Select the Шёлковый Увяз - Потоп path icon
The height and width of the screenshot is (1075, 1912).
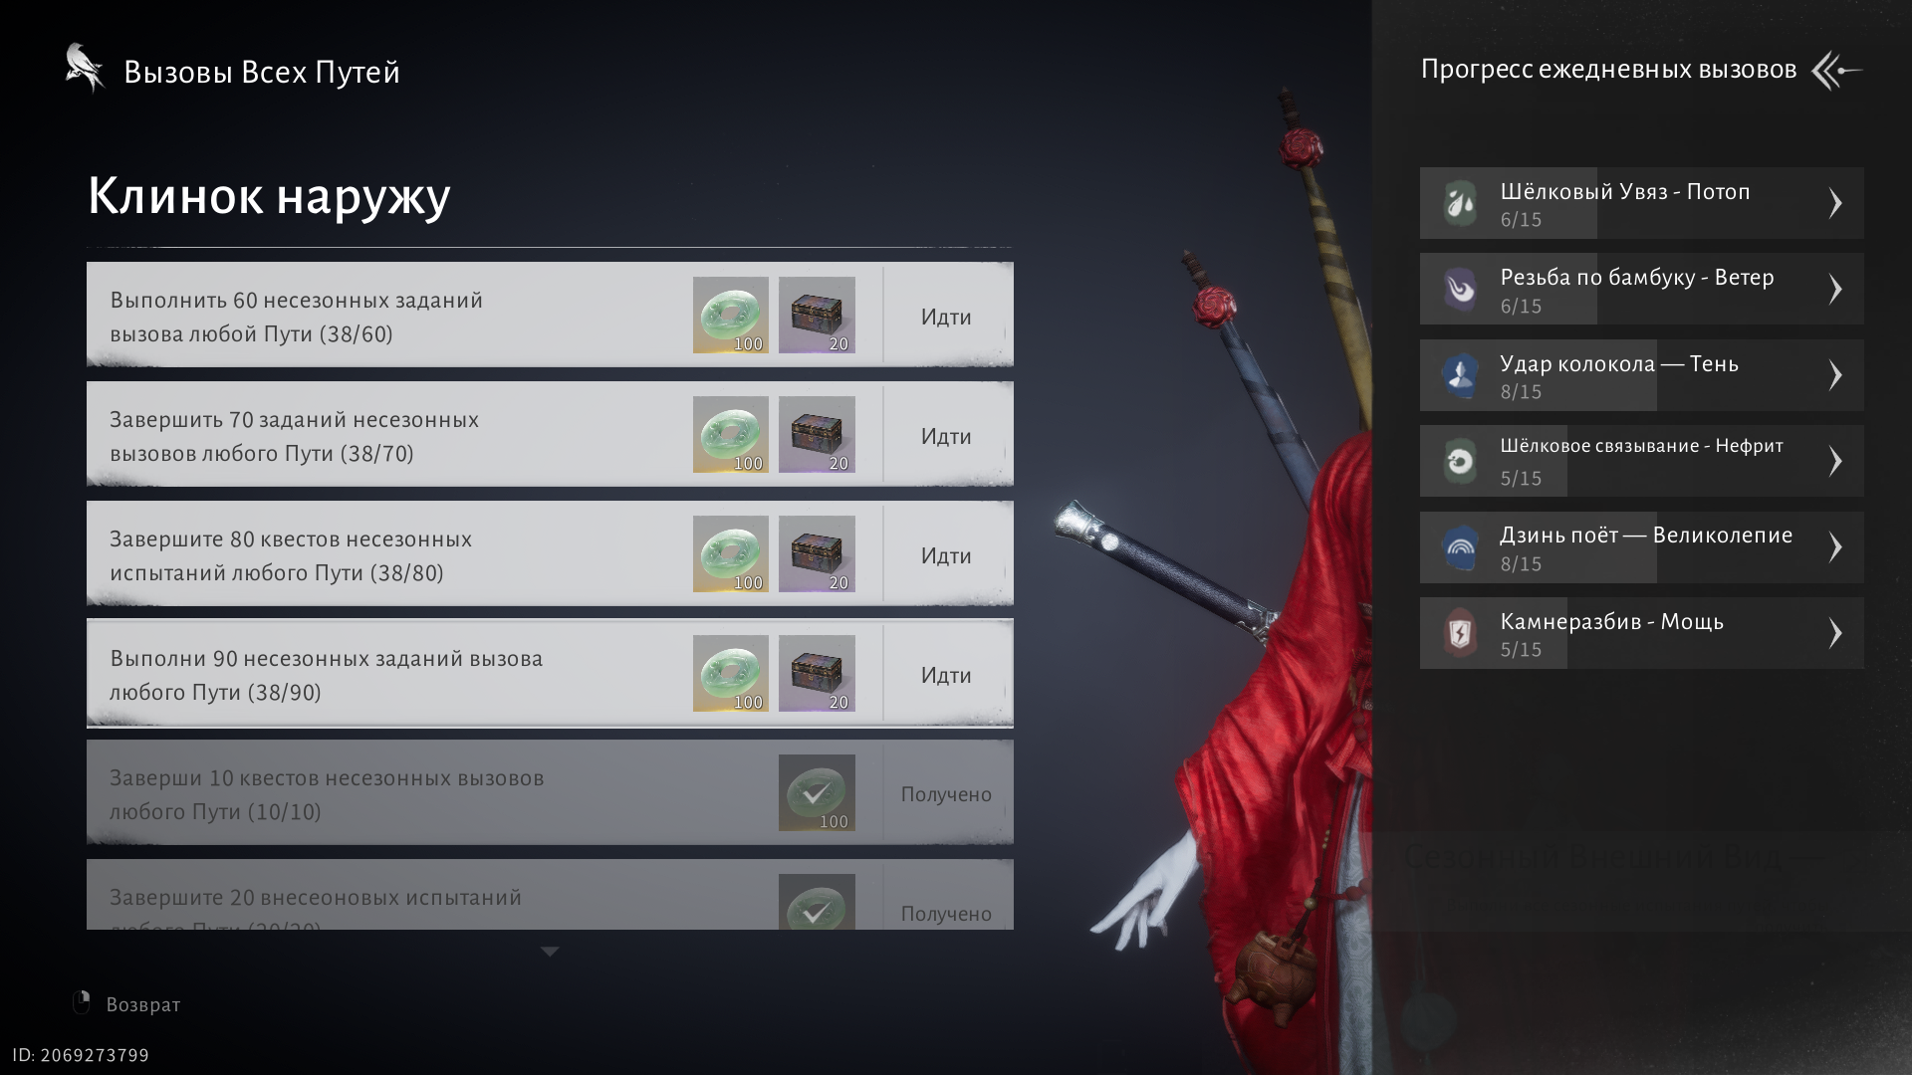(1460, 203)
